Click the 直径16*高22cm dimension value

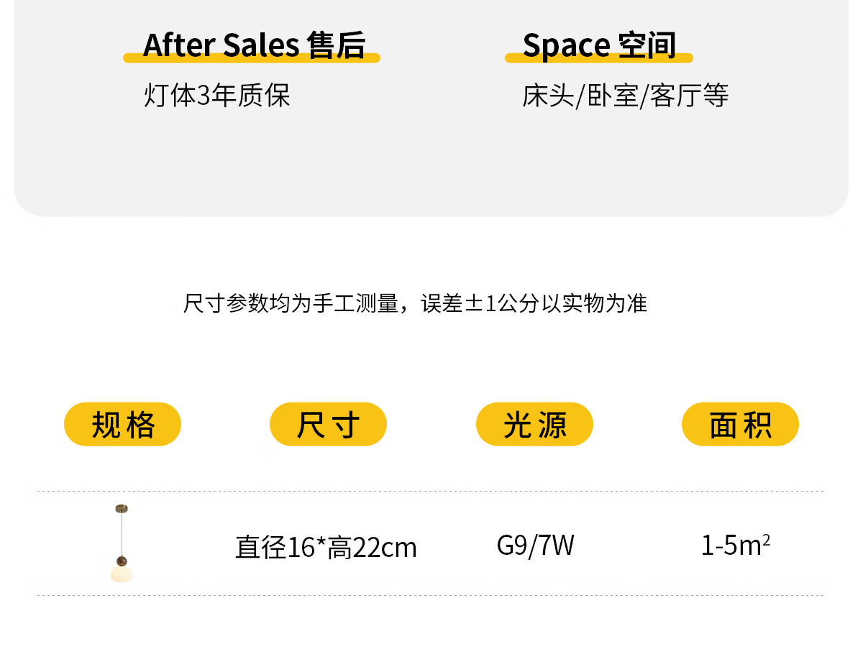(326, 548)
